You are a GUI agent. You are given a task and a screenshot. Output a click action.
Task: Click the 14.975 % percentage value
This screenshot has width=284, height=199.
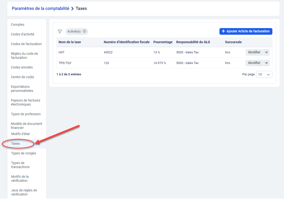[160, 63]
